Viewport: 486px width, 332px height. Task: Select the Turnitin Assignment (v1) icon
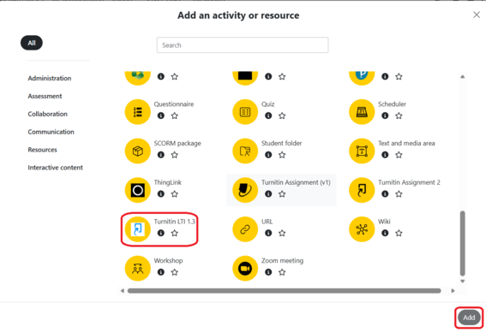[245, 190]
